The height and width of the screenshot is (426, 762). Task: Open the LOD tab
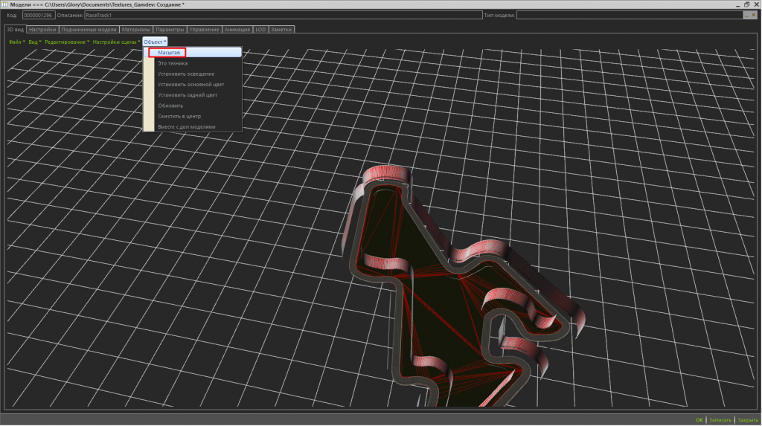pos(260,30)
